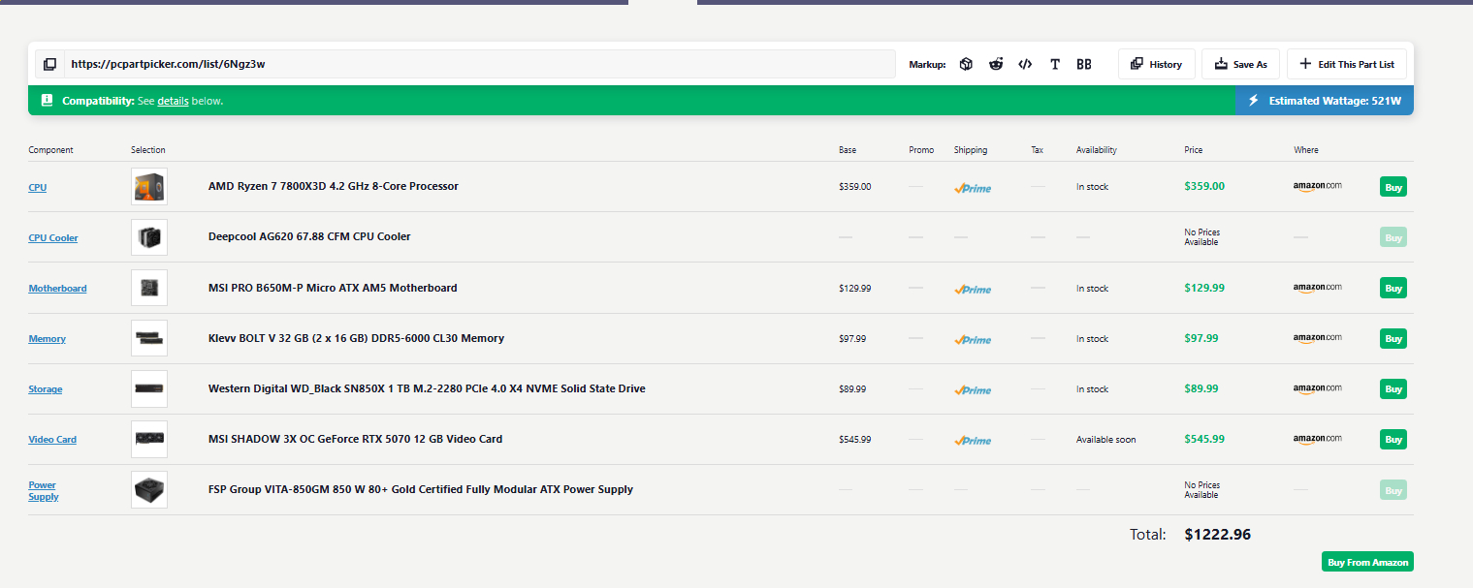Click Amazon logo for video card row

tap(1318, 439)
